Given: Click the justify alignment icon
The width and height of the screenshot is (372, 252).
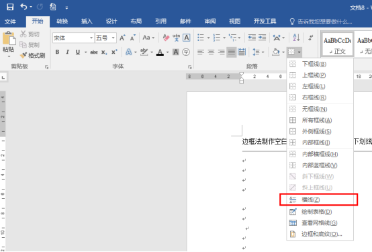Looking at the screenshot, I should [x=231, y=52].
